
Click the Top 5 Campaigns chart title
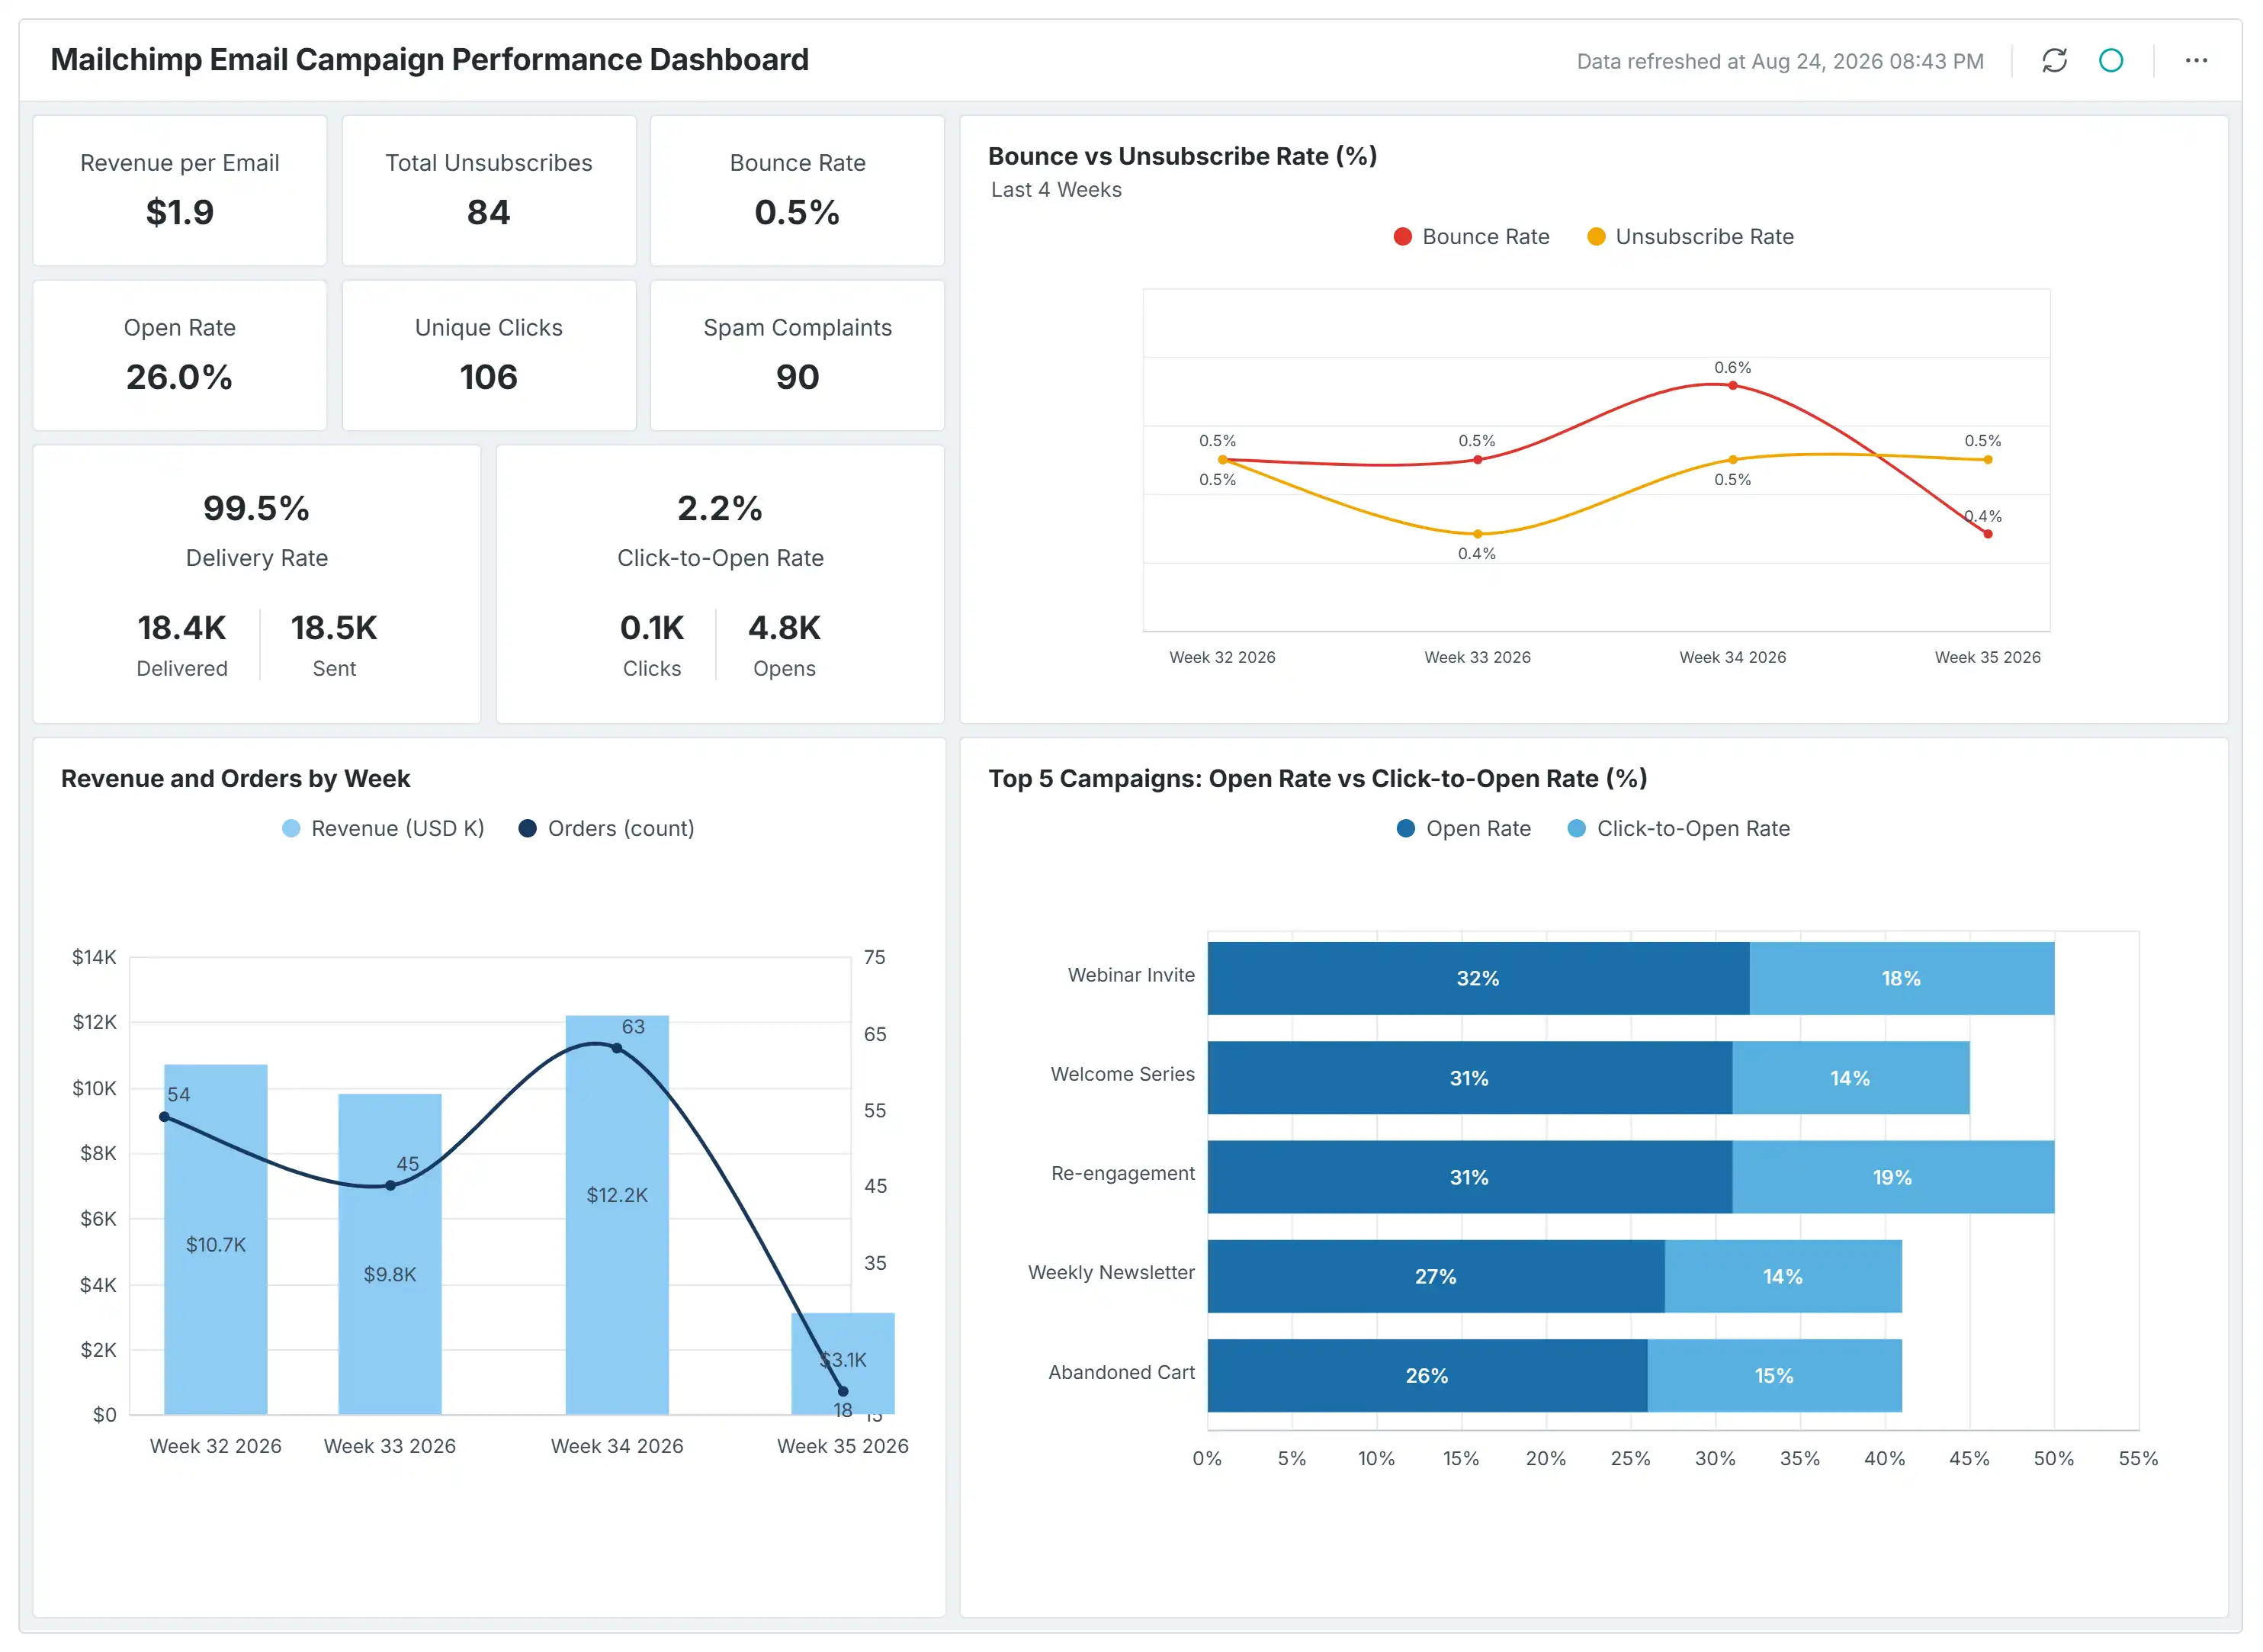(x=1318, y=779)
